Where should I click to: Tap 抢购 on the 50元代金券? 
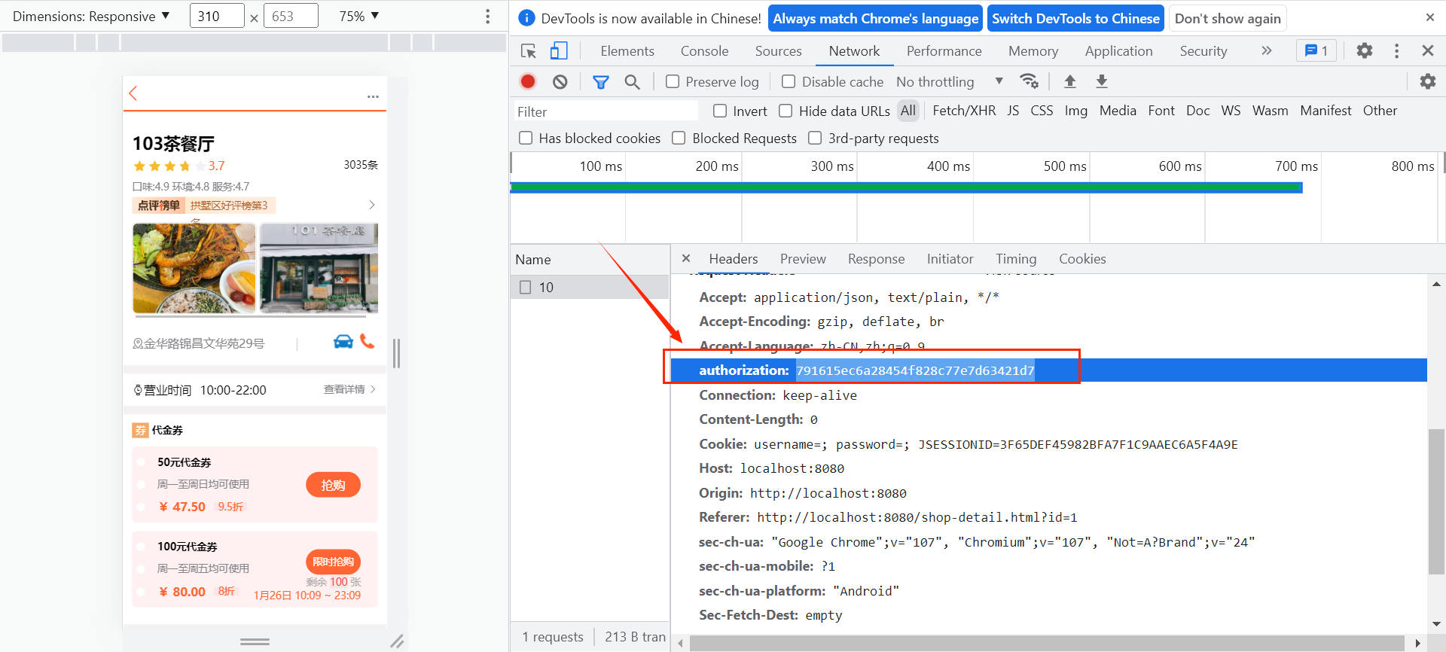click(x=333, y=485)
